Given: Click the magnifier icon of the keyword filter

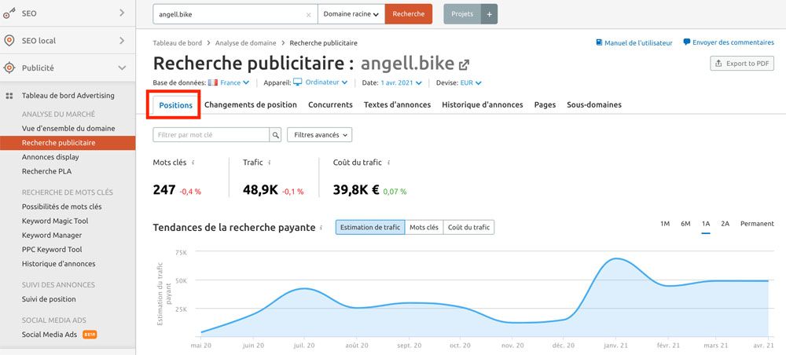Looking at the screenshot, I should (276, 135).
